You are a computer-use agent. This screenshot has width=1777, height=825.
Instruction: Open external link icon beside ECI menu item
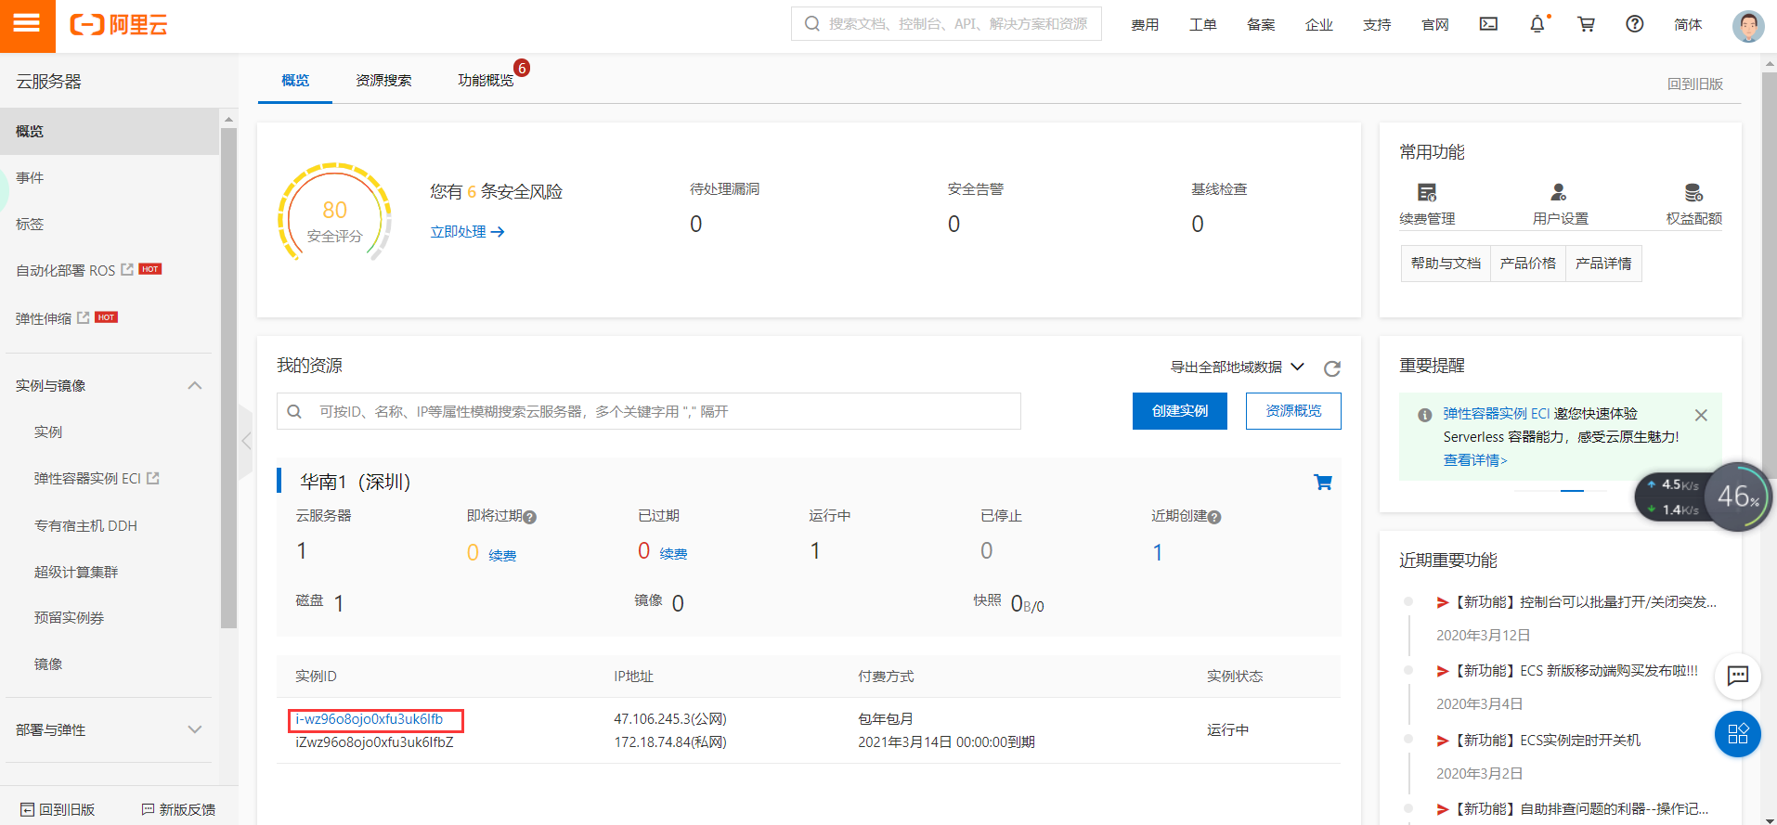tap(153, 478)
